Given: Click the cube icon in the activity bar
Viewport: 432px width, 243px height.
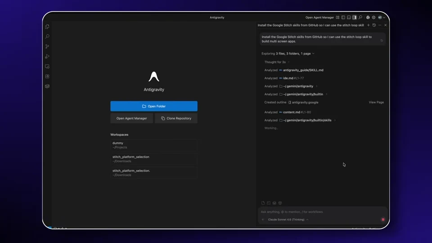Looking at the screenshot, I should pos(47,86).
